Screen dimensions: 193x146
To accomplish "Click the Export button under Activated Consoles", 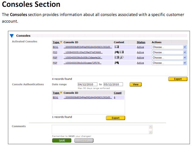I will point(178,79).
